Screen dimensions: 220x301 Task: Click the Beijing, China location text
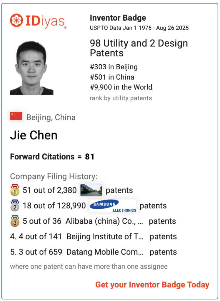coord(51,118)
